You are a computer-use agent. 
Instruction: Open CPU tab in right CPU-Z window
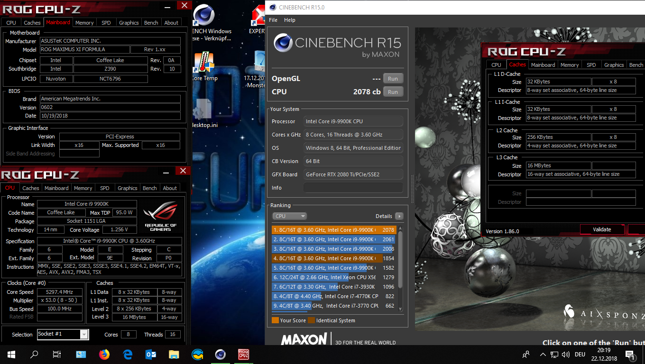pos(496,65)
